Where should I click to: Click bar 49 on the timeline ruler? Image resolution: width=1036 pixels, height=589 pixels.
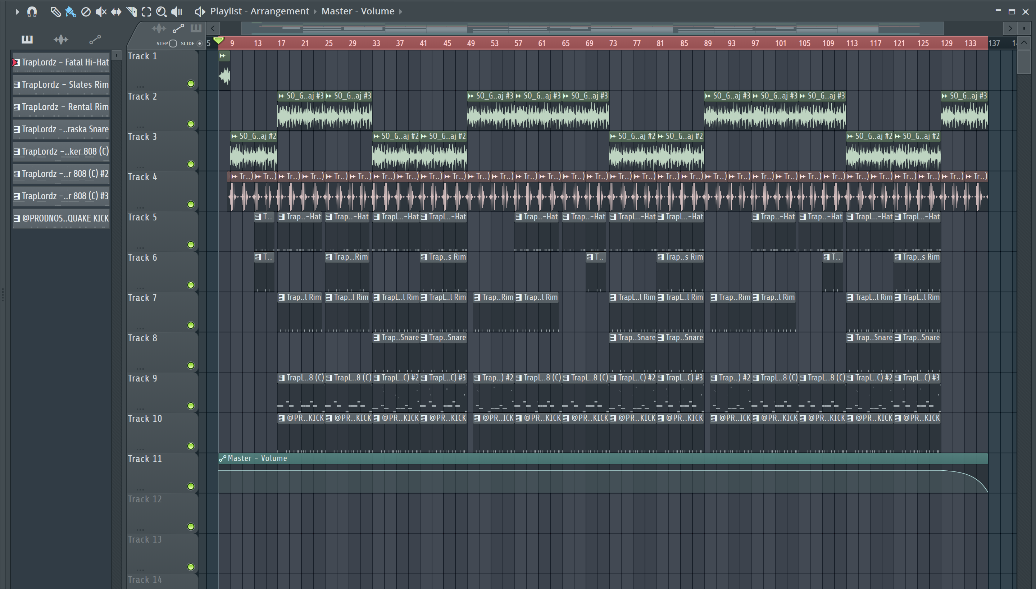pos(471,43)
